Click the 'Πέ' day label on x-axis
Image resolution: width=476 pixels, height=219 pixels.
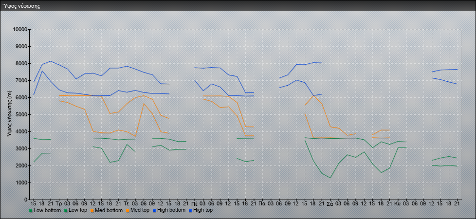(194, 203)
